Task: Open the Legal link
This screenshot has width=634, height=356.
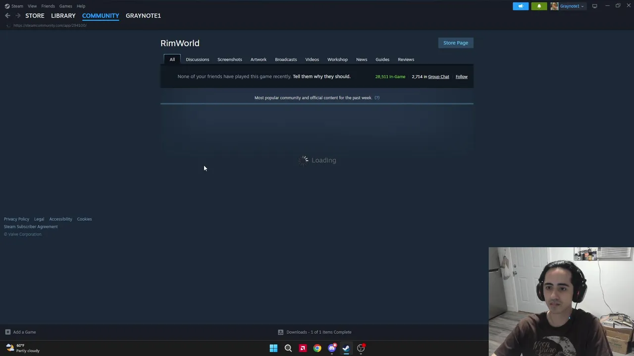Action: pos(39,219)
